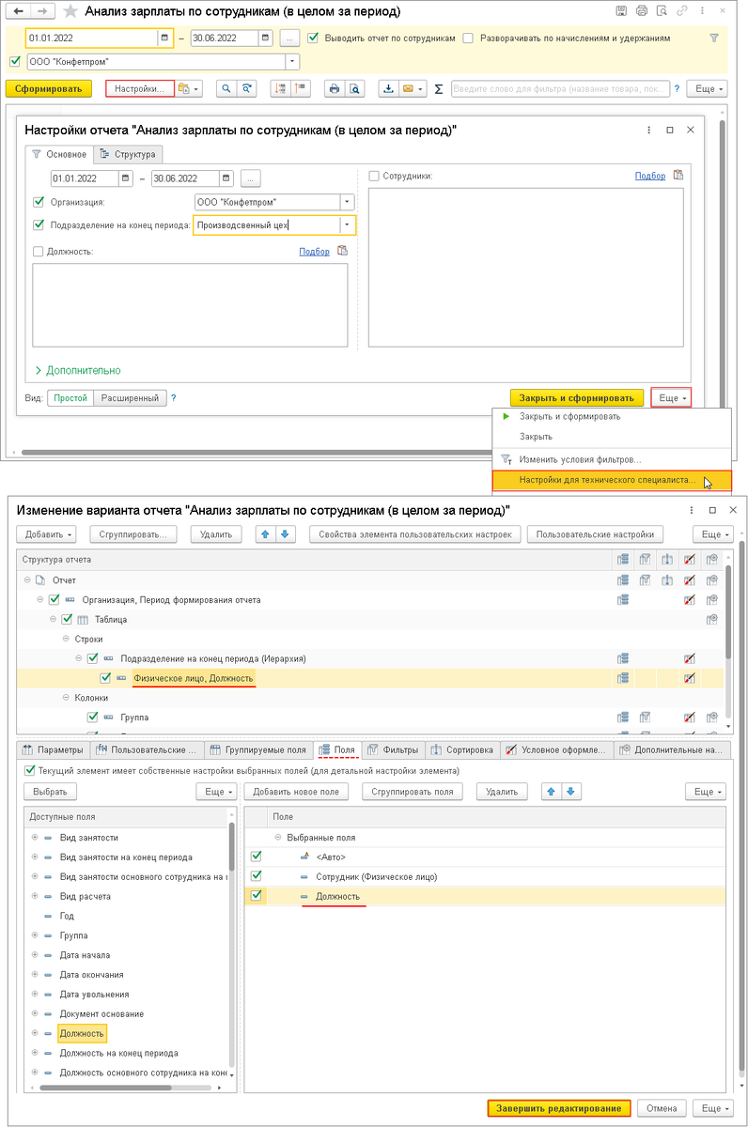Collapse the Отчет tree node

pyautogui.click(x=27, y=580)
